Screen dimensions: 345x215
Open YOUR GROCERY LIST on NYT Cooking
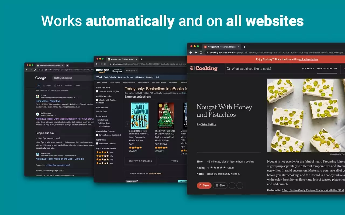pos(327,69)
